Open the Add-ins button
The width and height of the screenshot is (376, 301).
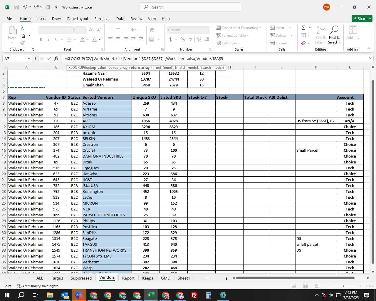(x=352, y=32)
